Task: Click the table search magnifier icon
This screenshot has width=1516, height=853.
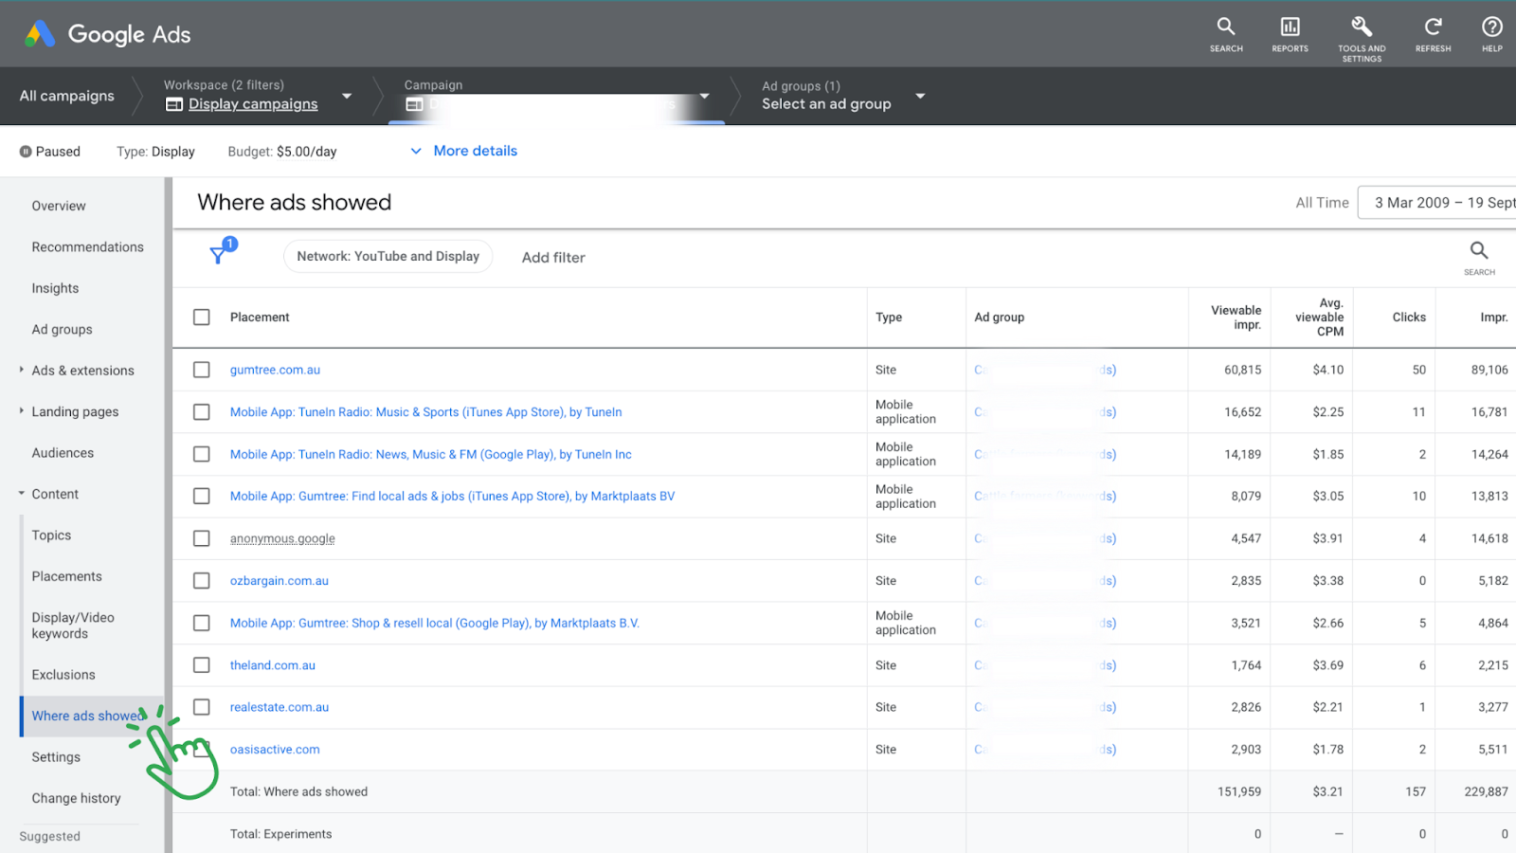Action: (1479, 251)
